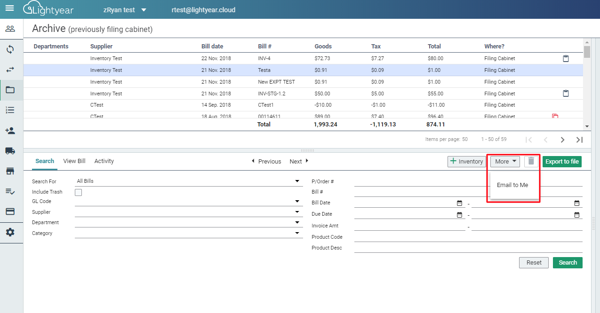Image resolution: width=600 pixels, height=313 pixels.
Task: Open the users panel icon below the menu
Action: (x=10, y=29)
